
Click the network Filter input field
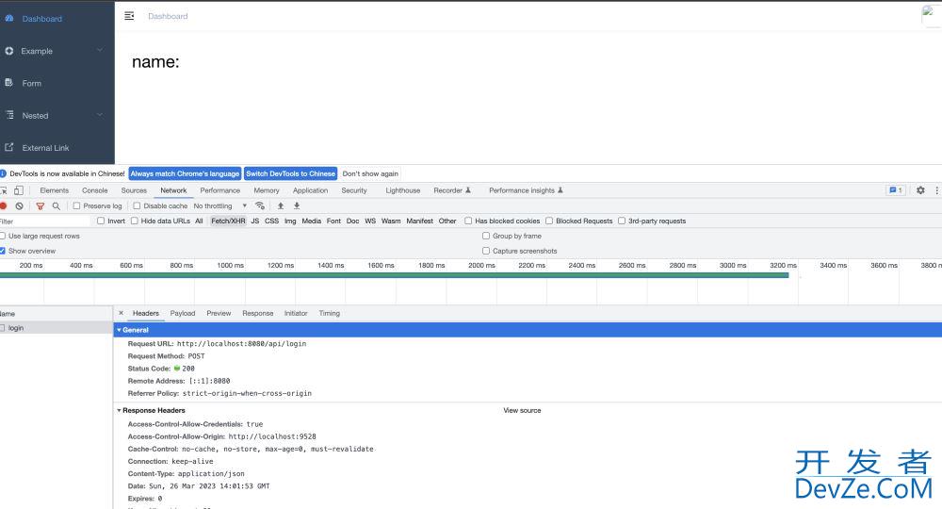point(45,222)
